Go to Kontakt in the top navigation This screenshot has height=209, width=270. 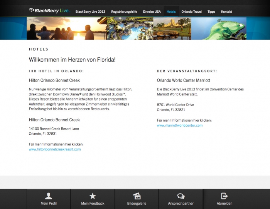click(226, 12)
